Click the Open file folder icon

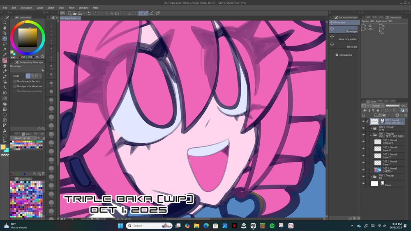point(74,13)
